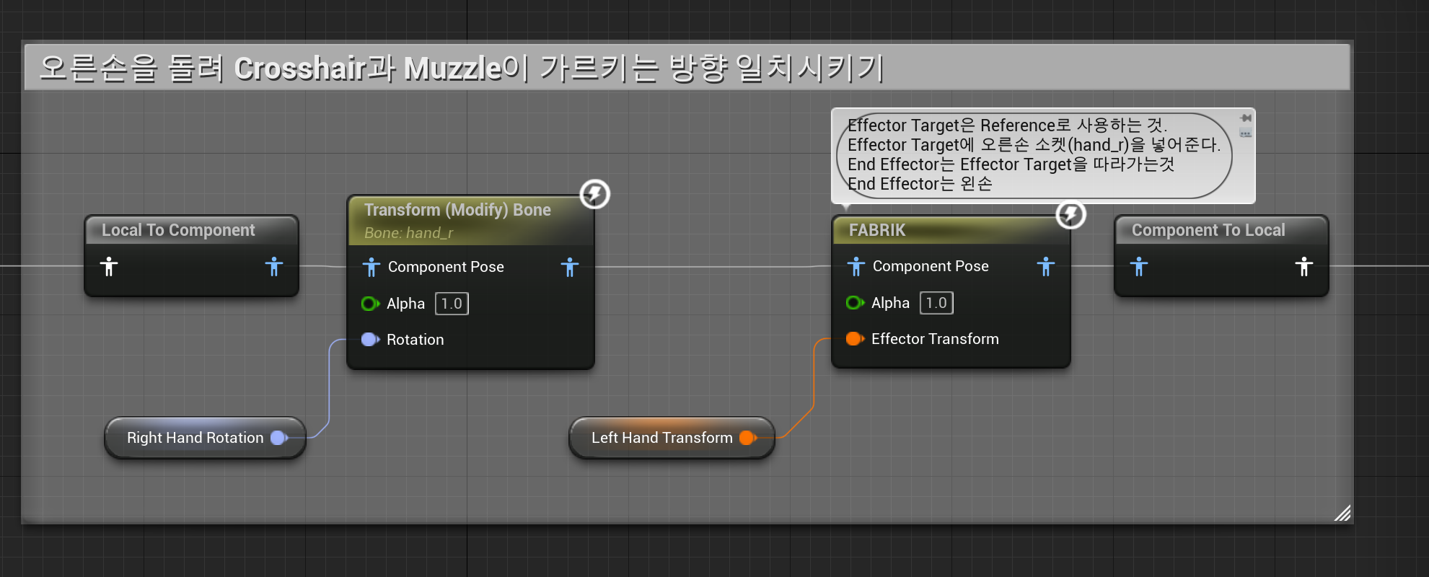Toggle comment bubble visibility icon below pin
The width and height of the screenshot is (1429, 577).
pos(1246,133)
